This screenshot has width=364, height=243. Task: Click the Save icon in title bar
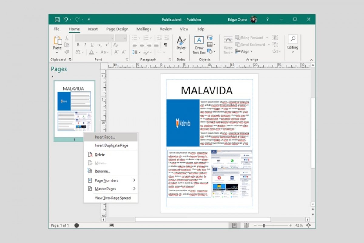(x=57, y=19)
